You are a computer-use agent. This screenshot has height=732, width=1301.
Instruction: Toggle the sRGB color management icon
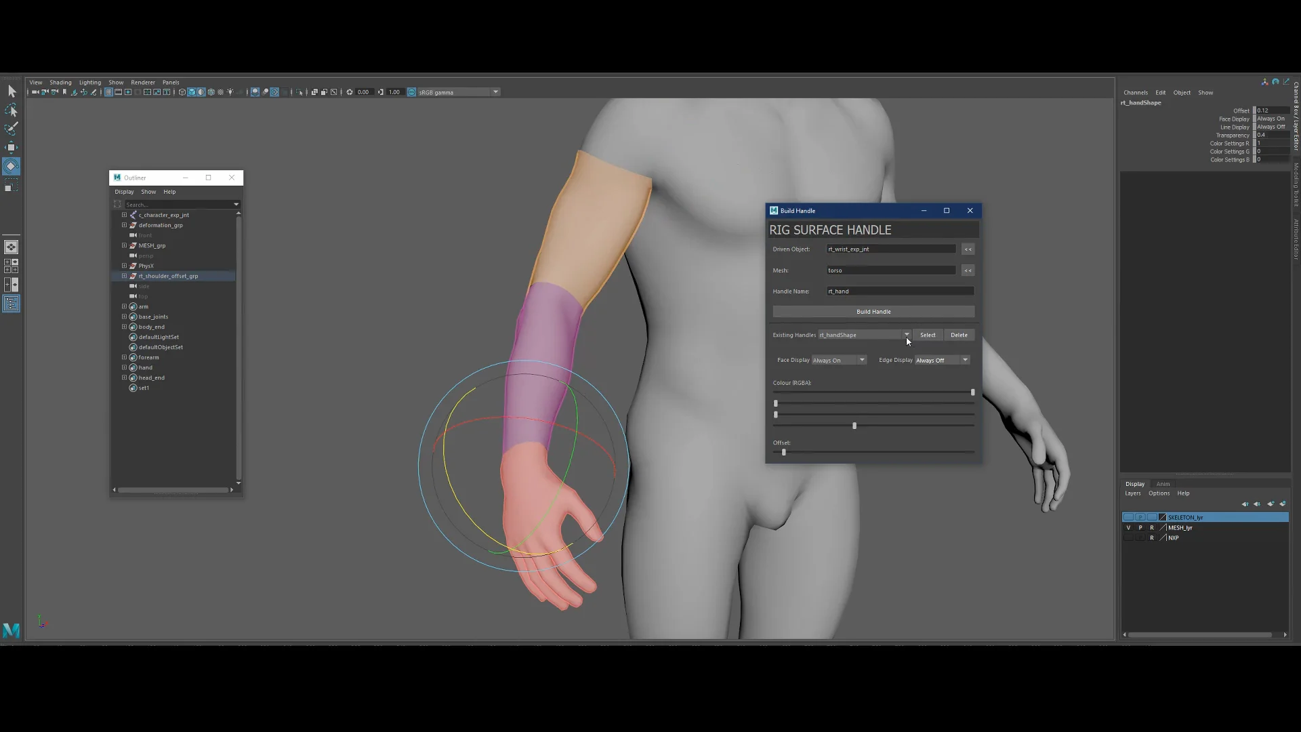(411, 92)
